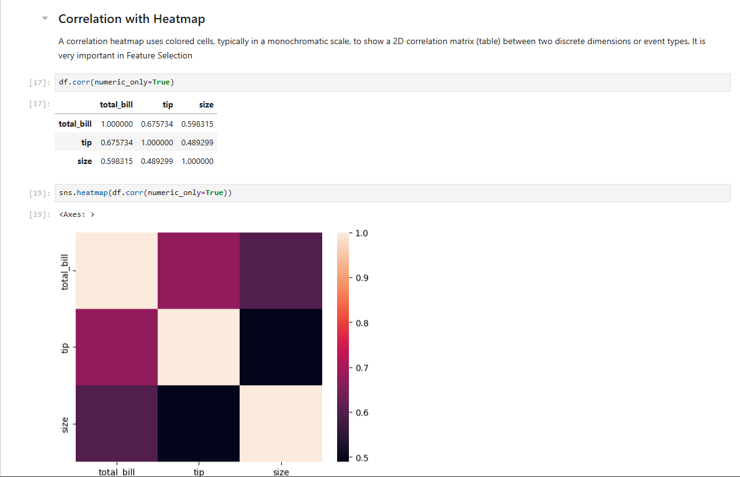
Task: Click the tip row label in table
Action: (x=86, y=143)
